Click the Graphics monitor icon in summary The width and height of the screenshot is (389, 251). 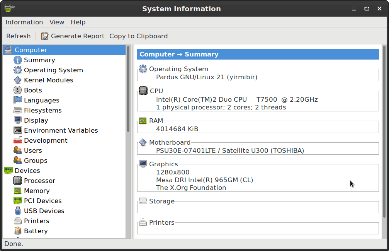(x=143, y=164)
